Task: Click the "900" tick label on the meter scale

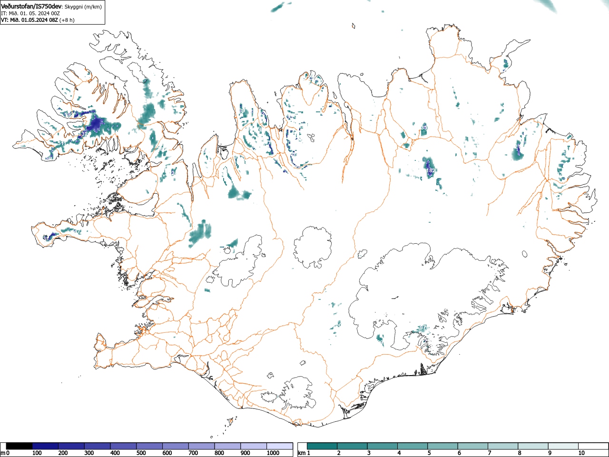Action: coord(246,453)
